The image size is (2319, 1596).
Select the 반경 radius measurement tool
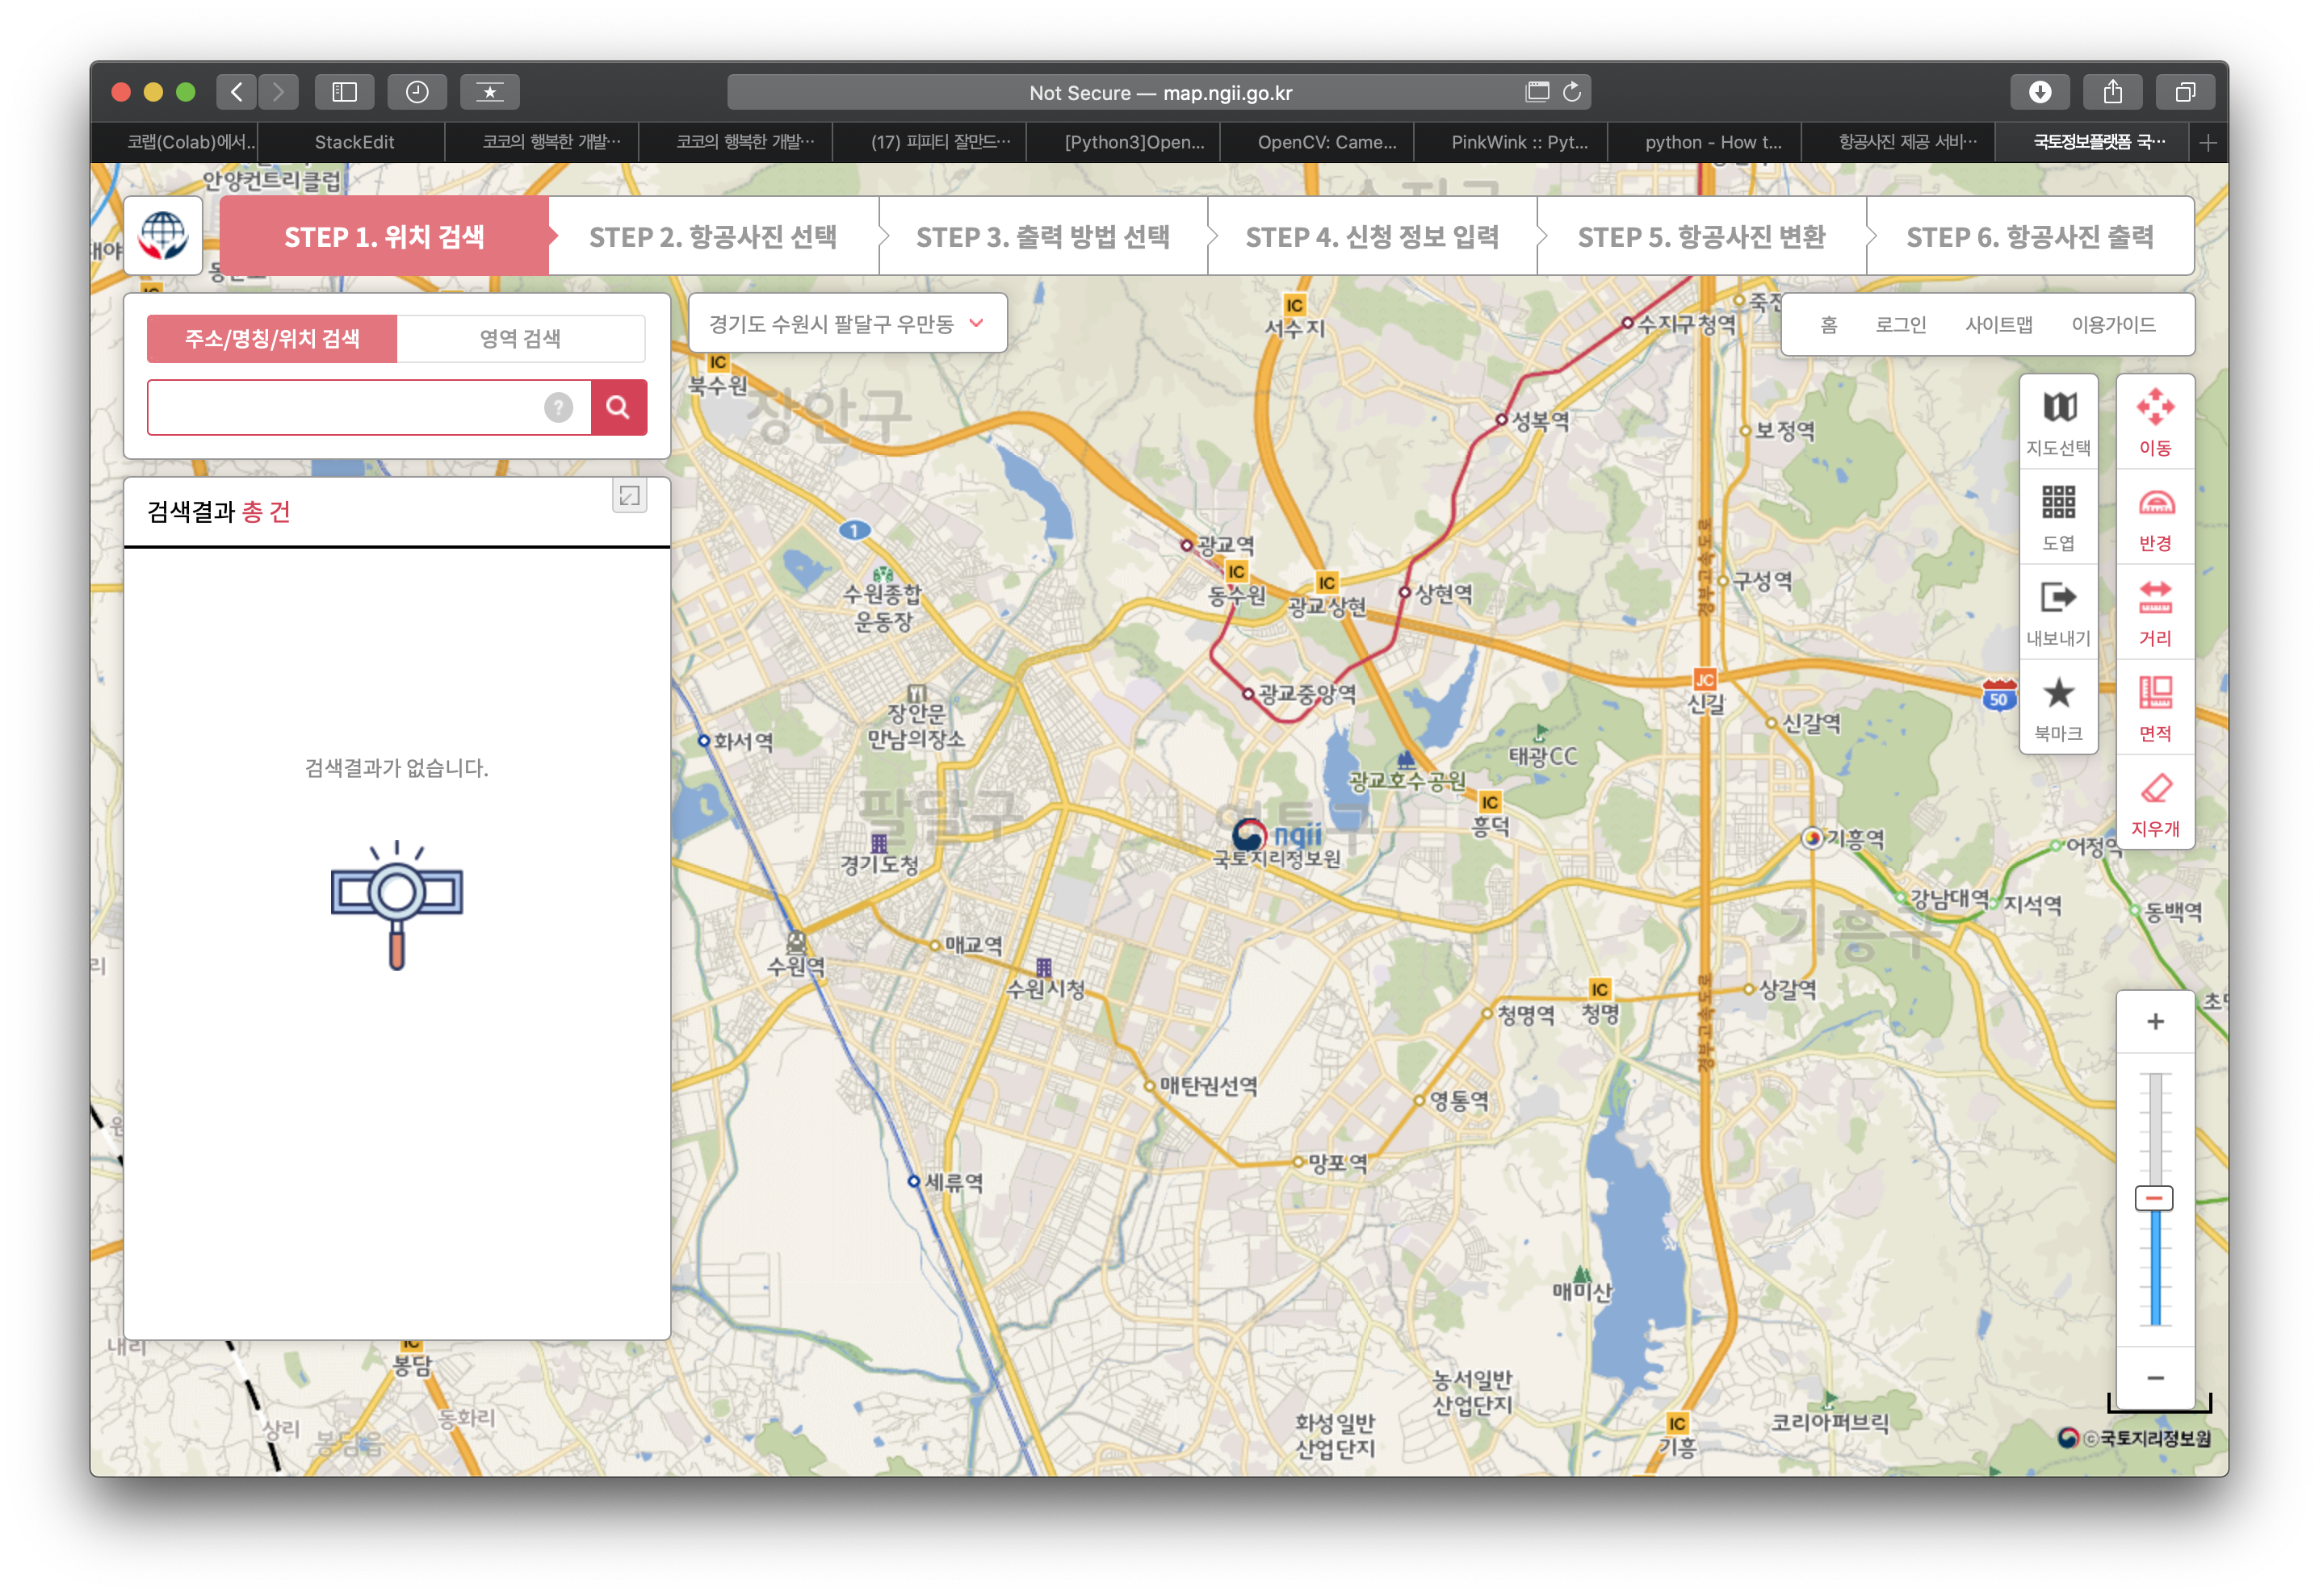2154,517
